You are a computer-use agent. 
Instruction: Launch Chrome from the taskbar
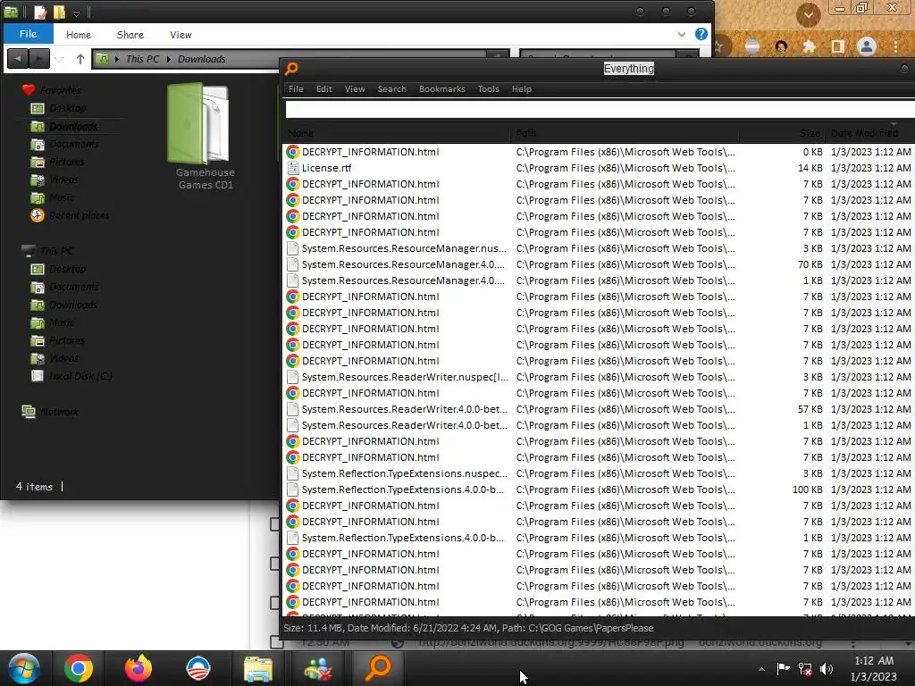click(x=79, y=668)
